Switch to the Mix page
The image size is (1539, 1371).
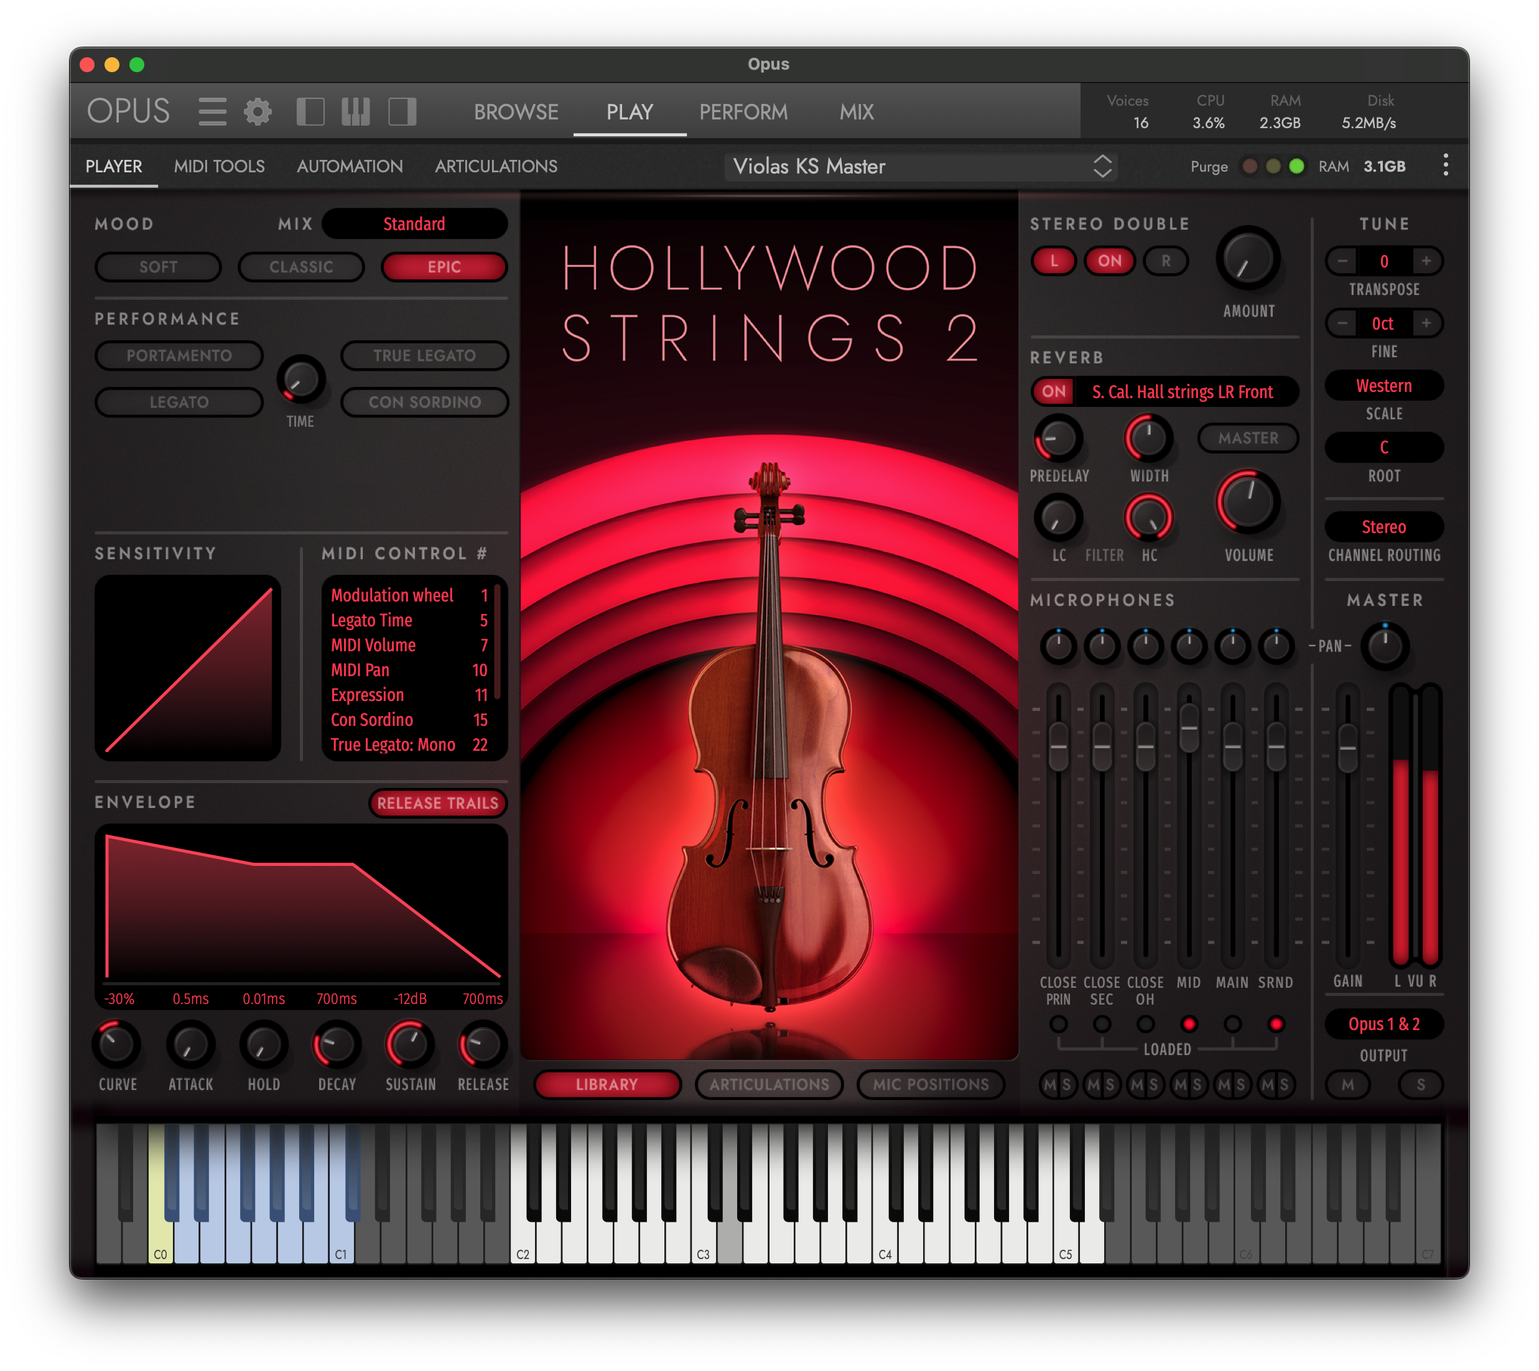[857, 111]
